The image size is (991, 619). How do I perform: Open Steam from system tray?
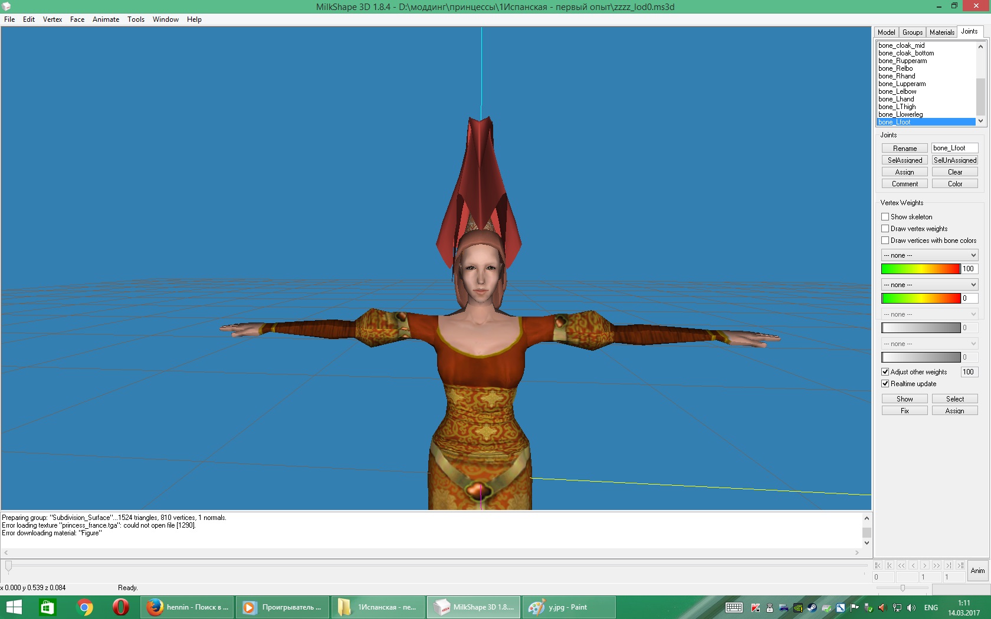click(812, 608)
